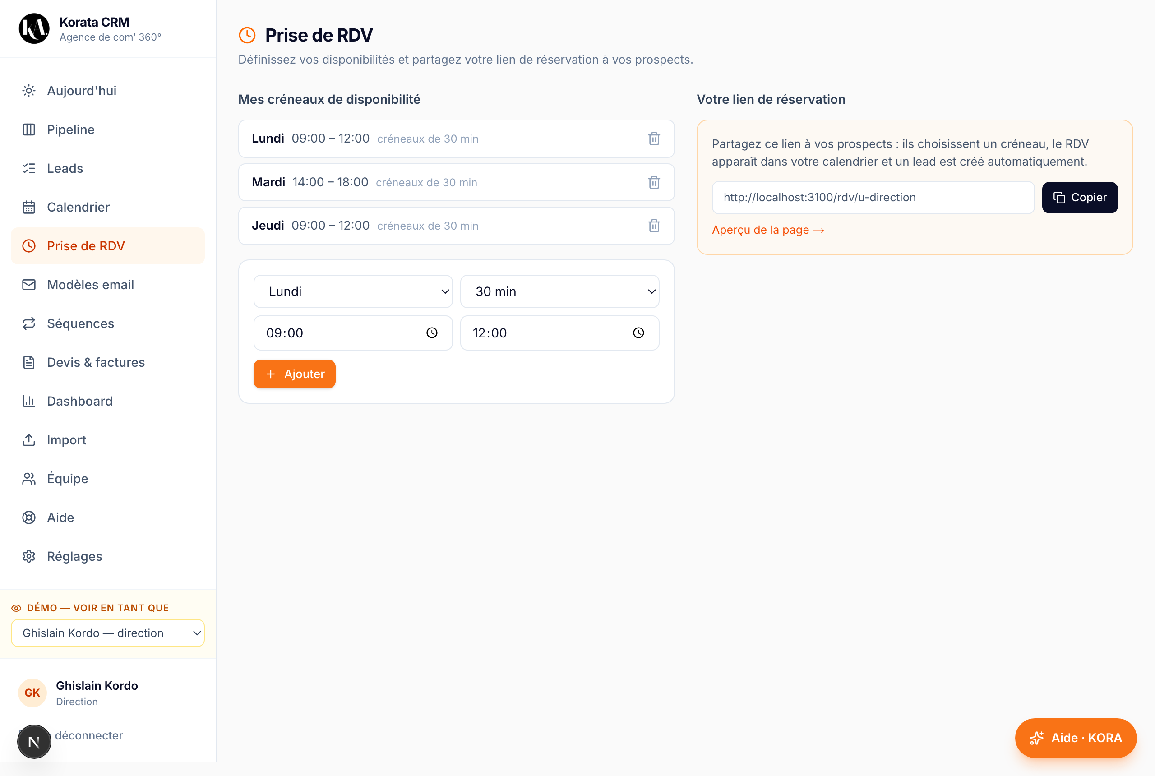Viewport: 1155px width, 776px height.
Task: Click the 12:00 end time field
Action: coord(559,333)
